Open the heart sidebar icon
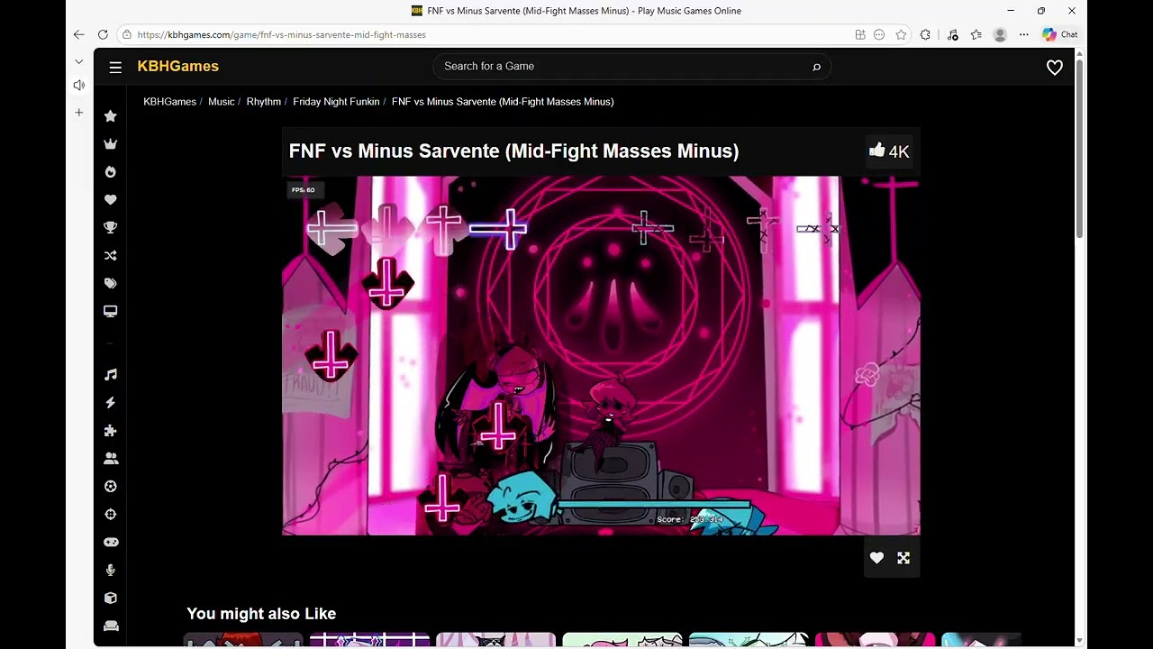1153x649 pixels. [111, 200]
